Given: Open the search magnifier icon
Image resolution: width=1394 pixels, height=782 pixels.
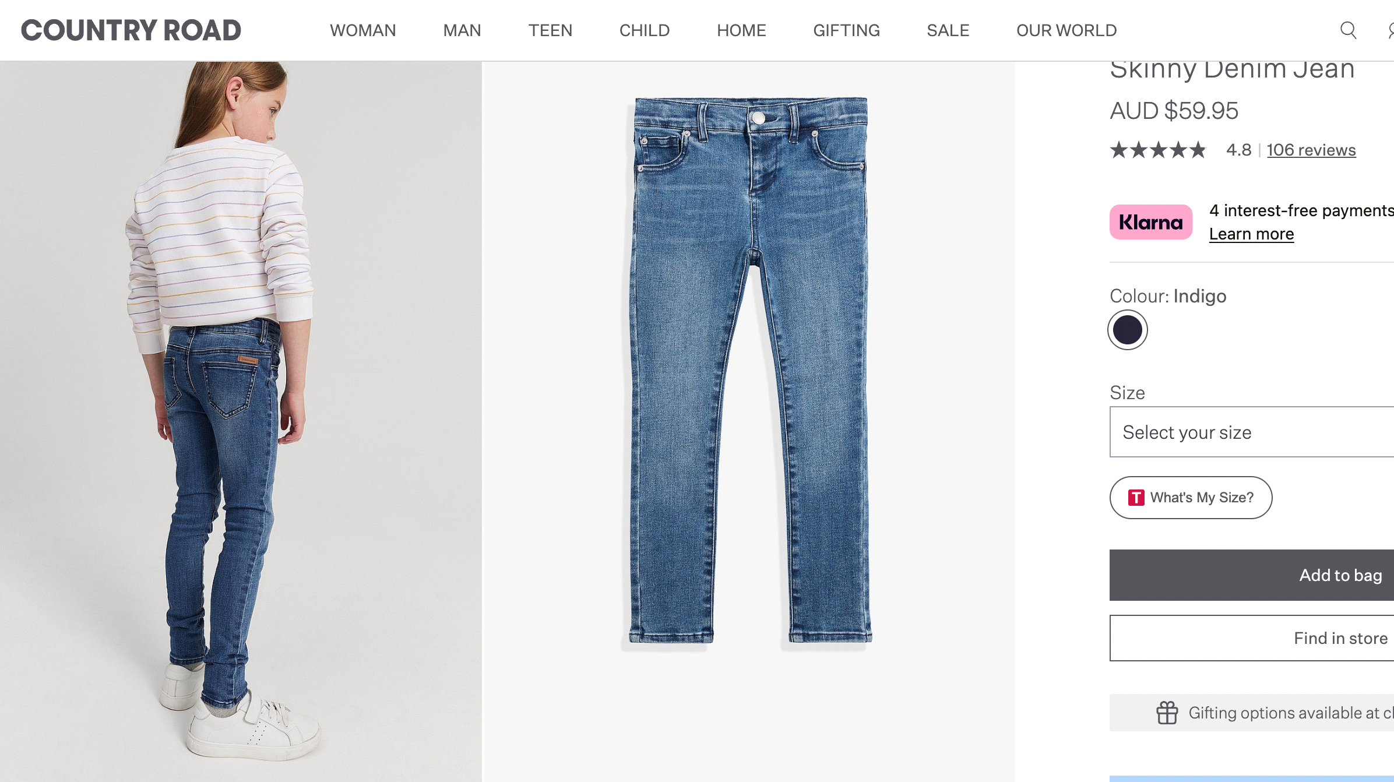Looking at the screenshot, I should click(x=1348, y=30).
